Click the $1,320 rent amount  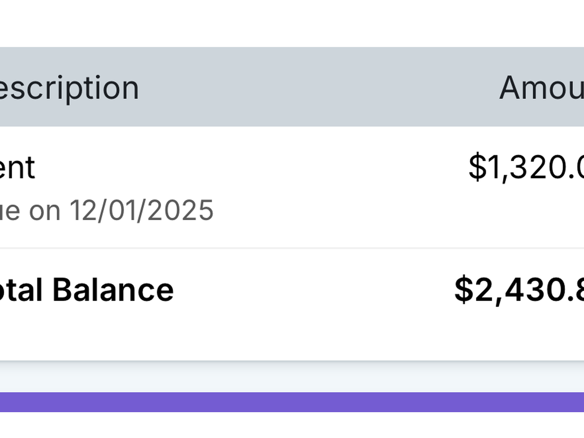click(526, 167)
